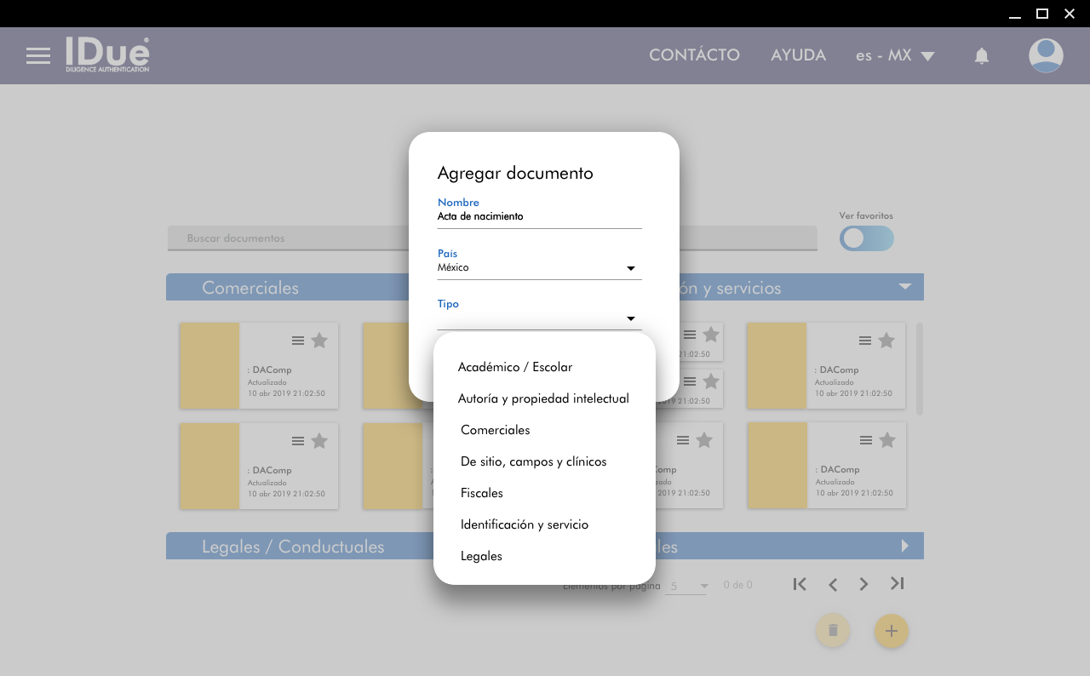Star the top-right DAComp document card
This screenshot has height=676, width=1090.
point(886,341)
